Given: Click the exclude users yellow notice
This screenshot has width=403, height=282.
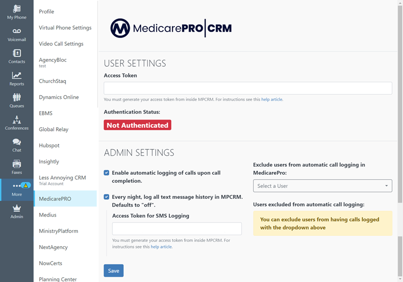Looking at the screenshot, I should click(322, 223).
